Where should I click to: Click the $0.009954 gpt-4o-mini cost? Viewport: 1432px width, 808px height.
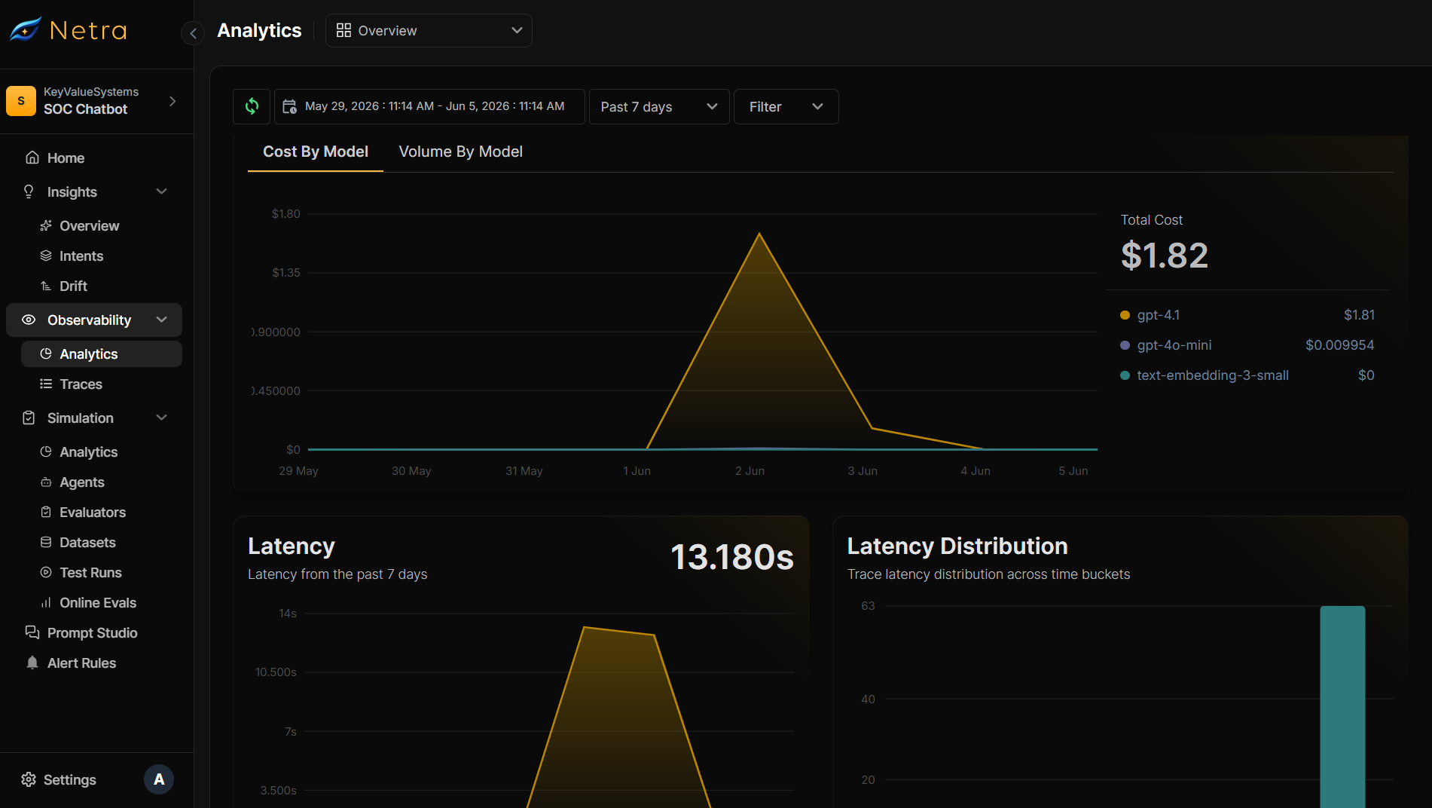(x=1339, y=344)
